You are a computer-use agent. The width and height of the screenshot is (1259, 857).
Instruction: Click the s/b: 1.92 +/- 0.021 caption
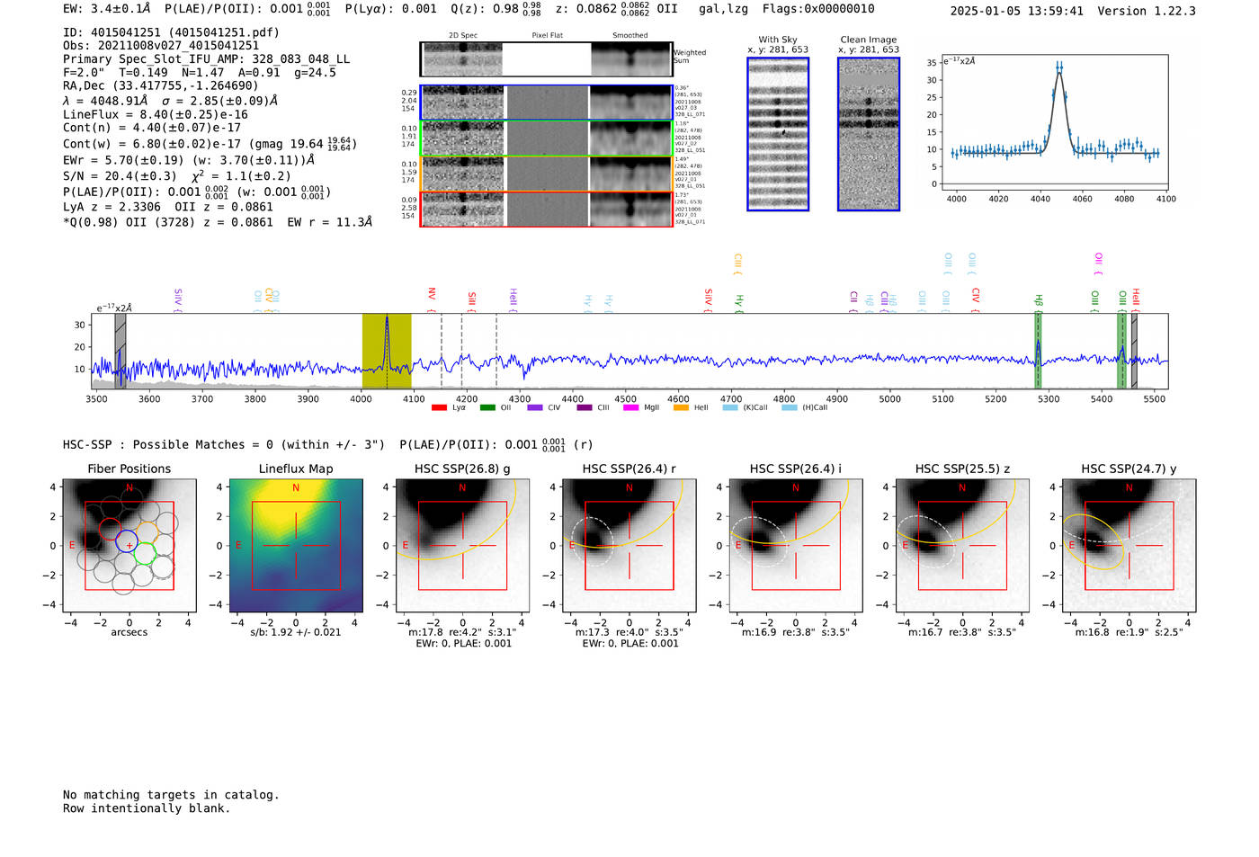click(296, 632)
